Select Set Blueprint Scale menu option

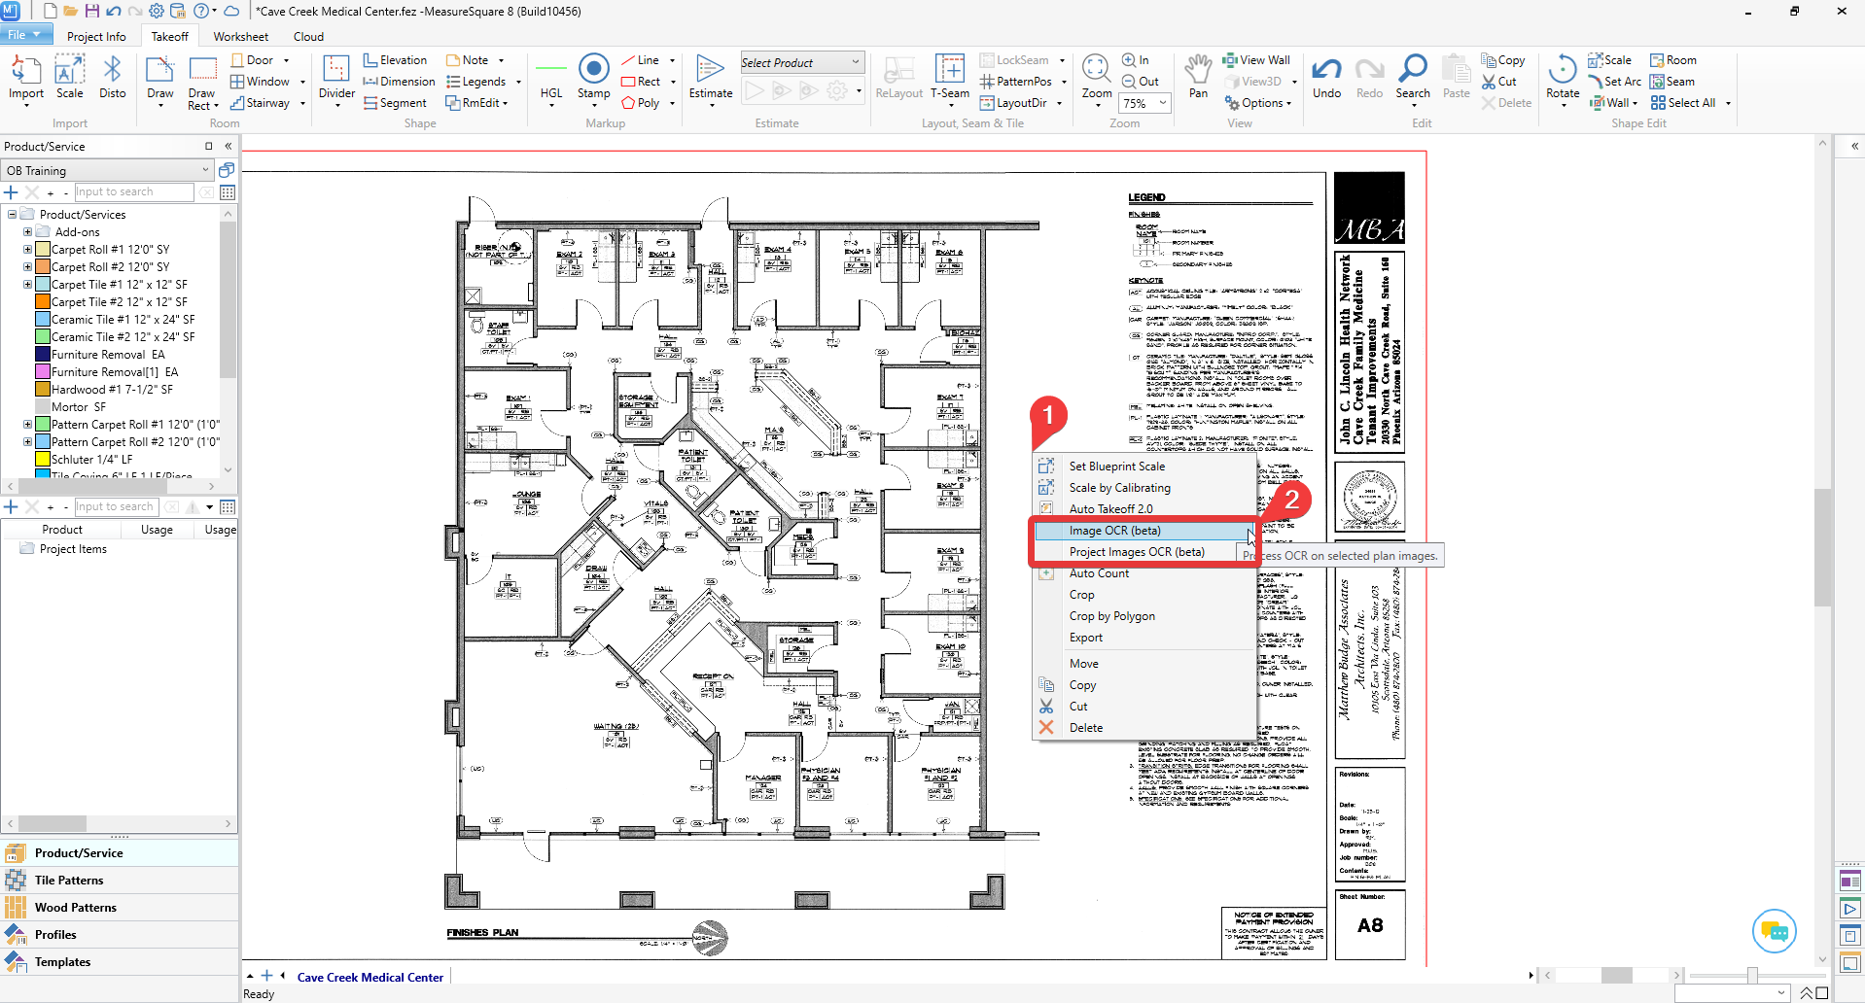point(1117,467)
